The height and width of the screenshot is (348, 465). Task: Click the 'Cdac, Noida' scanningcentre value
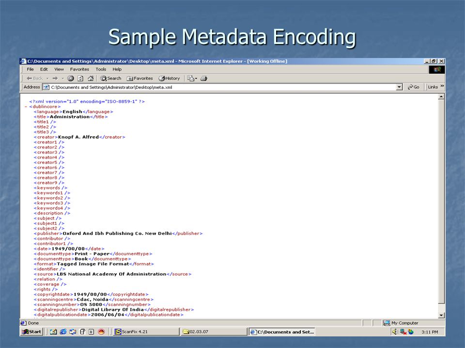pos(93,300)
